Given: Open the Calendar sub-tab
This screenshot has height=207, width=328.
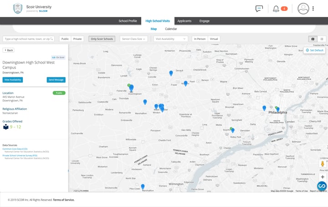Looking at the screenshot, I should tap(171, 29).
